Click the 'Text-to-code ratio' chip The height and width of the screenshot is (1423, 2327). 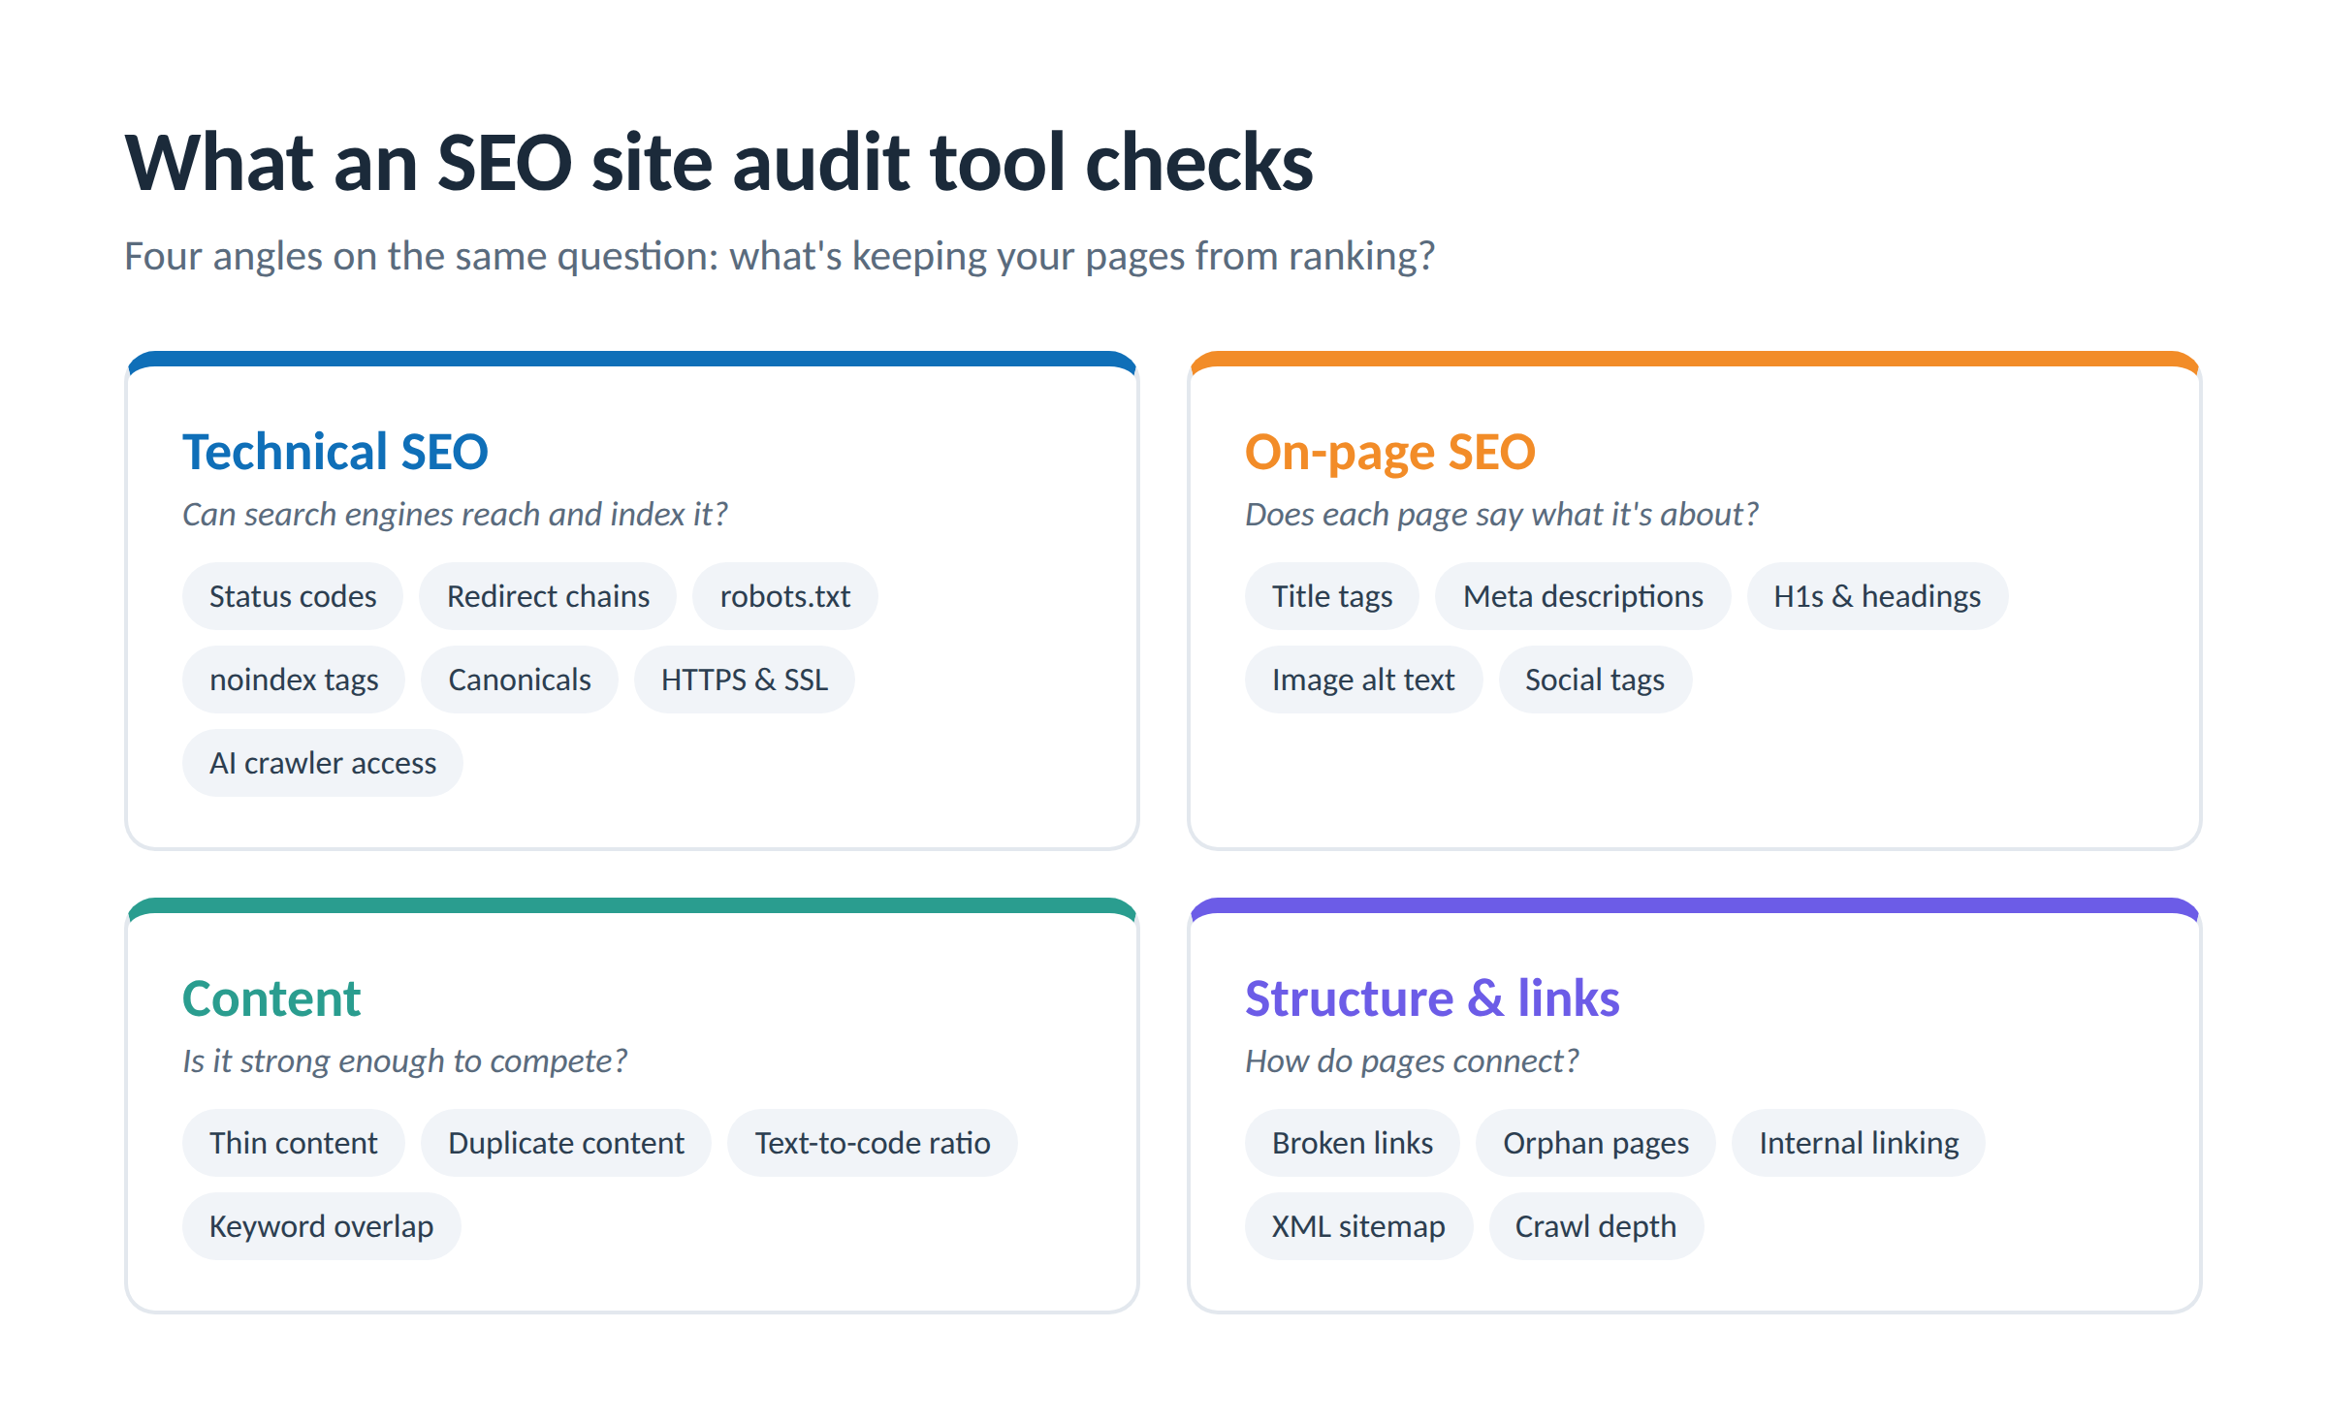(x=872, y=1143)
